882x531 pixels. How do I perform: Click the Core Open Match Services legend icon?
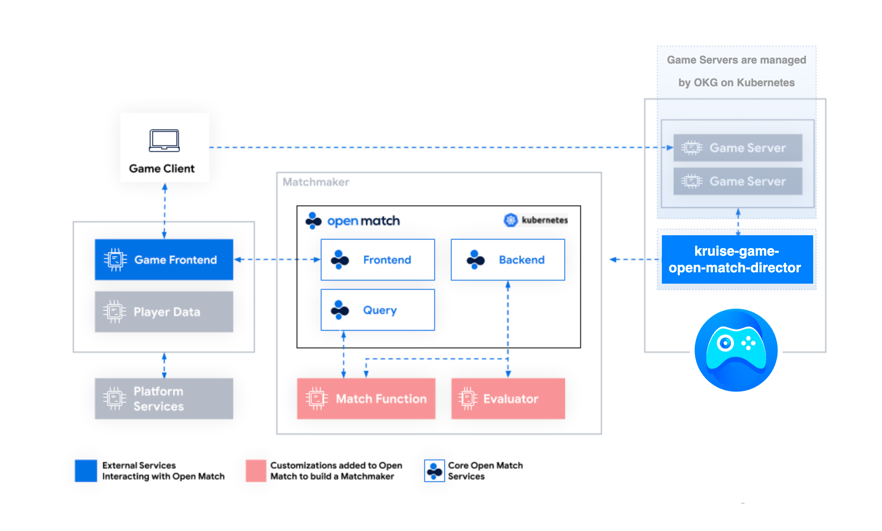point(434,470)
